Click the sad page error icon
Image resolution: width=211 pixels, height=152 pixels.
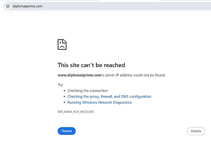click(62, 45)
